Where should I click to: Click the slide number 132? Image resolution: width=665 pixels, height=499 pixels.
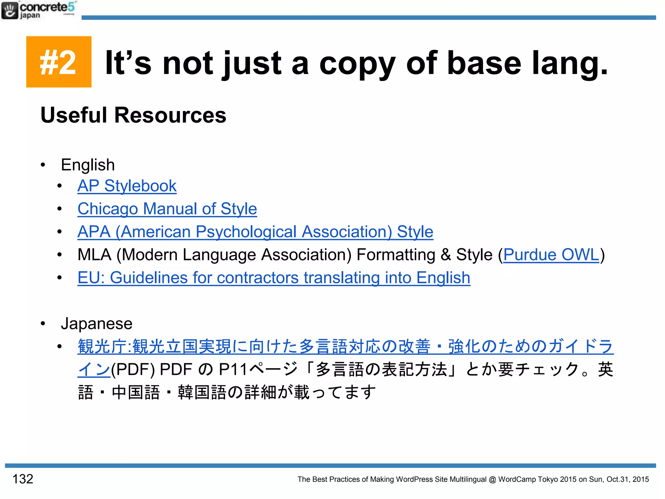[x=23, y=479]
